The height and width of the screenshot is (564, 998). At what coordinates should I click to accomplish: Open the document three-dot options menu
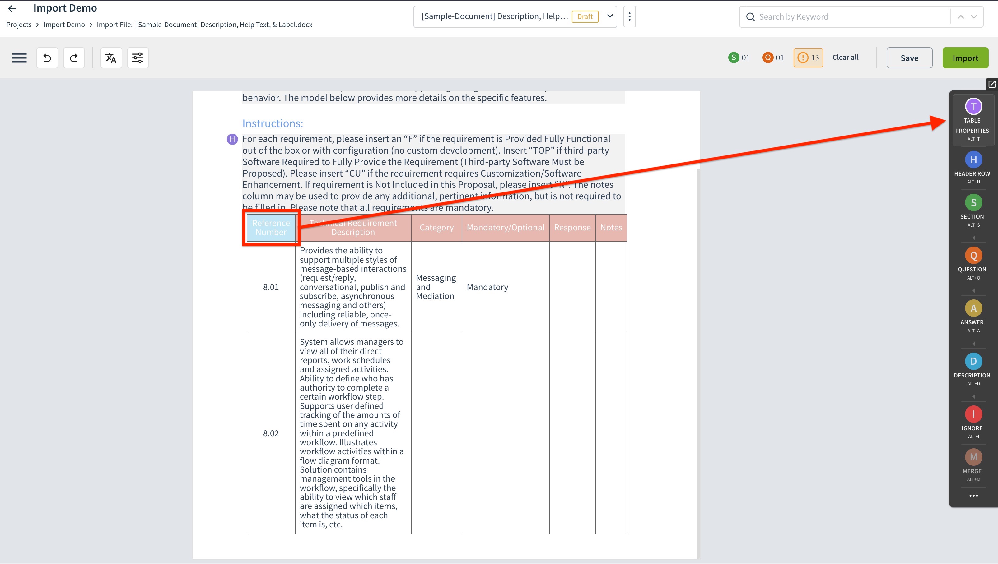629,17
